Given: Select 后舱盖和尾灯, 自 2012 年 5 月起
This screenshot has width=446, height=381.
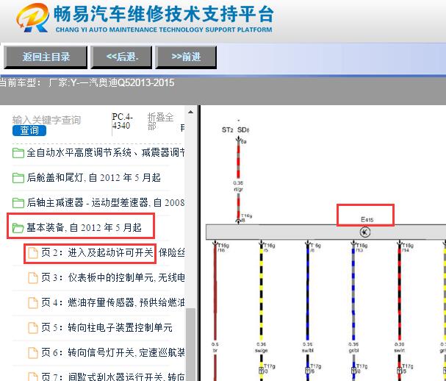Looking at the screenshot, I should point(93,178).
